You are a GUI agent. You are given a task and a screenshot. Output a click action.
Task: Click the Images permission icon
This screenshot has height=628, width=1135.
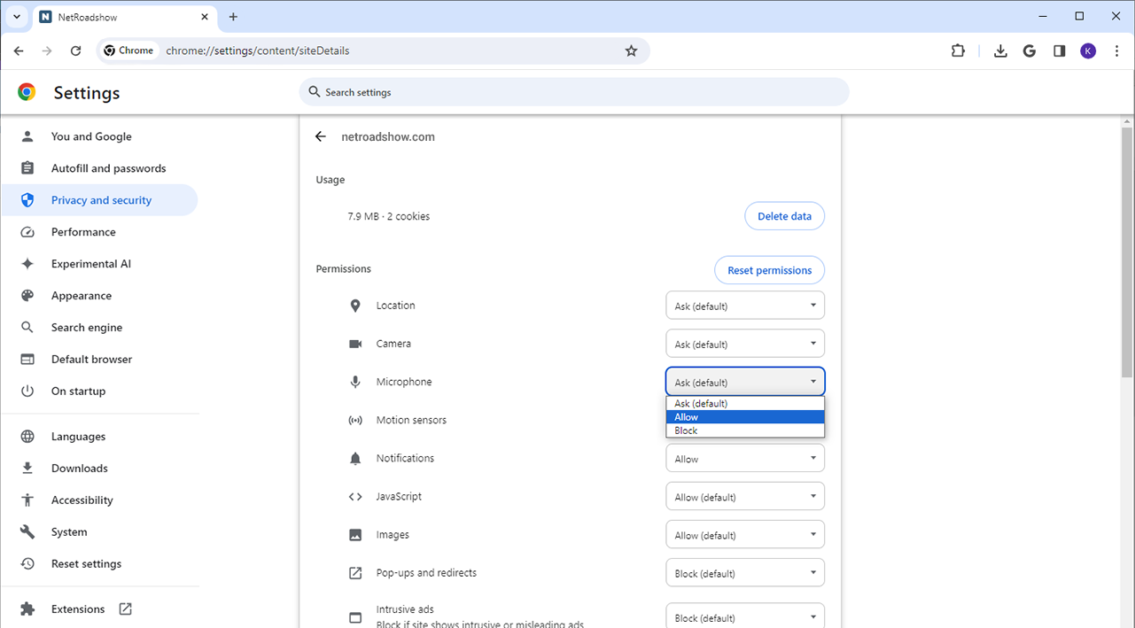tap(355, 534)
